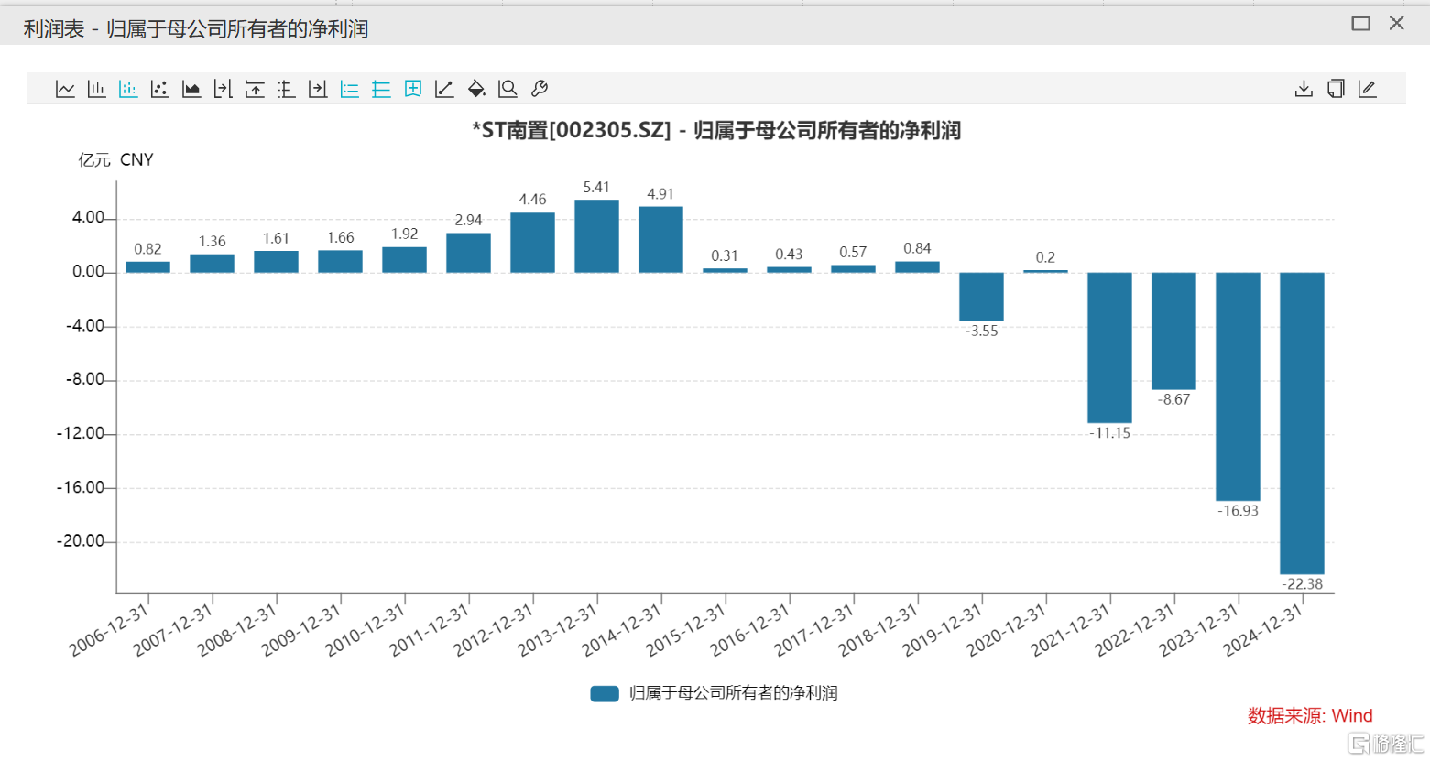
Task: Switch to the scatter plot icon
Action: (159, 89)
